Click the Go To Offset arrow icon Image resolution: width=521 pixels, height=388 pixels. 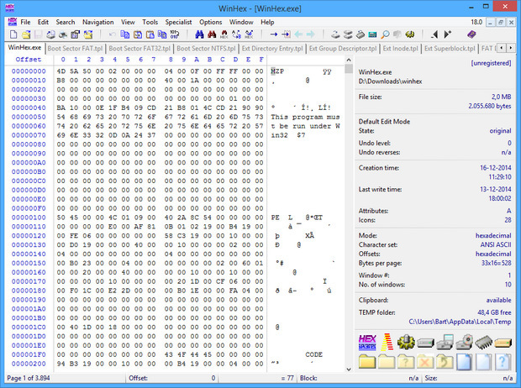click(273, 34)
